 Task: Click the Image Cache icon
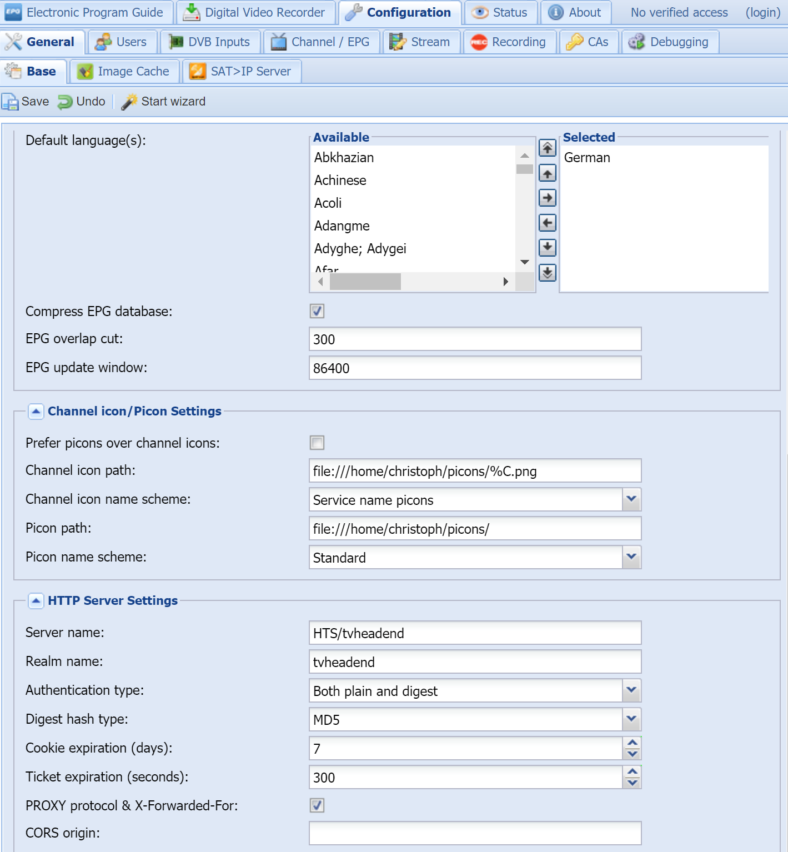click(x=85, y=71)
